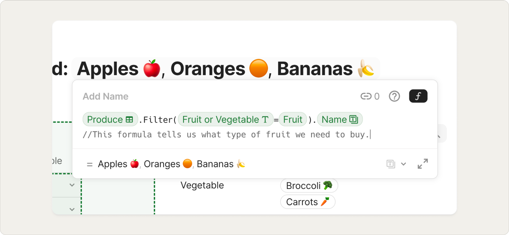Click the Add Name field
The image size is (509, 235).
click(x=106, y=96)
